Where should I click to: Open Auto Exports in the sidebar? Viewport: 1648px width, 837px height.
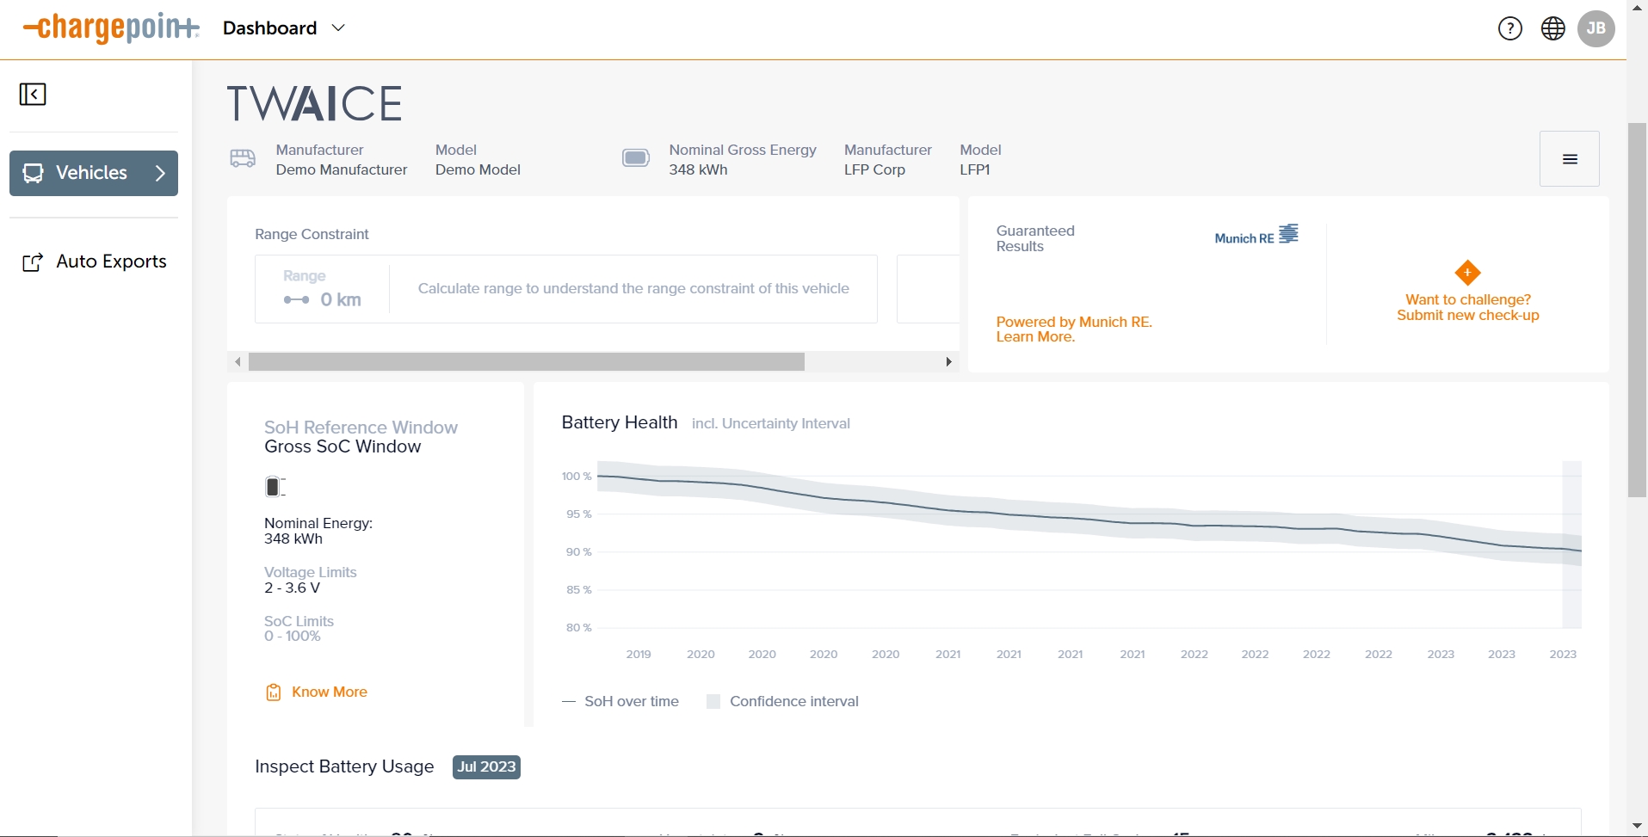coord(94,262)
